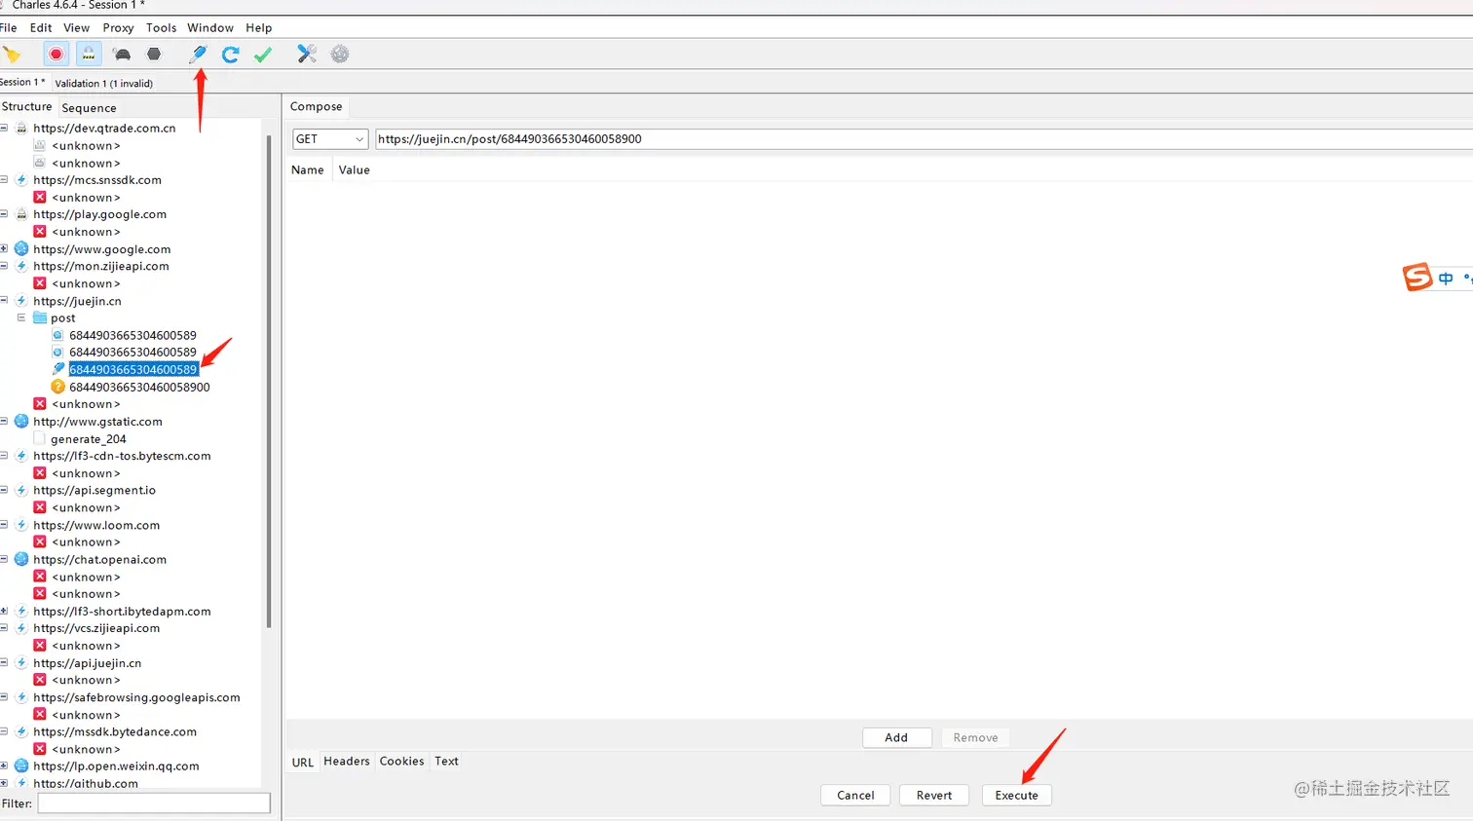The width and height of the screenshot is (1473, 821).
Task: Open the File menu
Action: click(x=8, y=27)
